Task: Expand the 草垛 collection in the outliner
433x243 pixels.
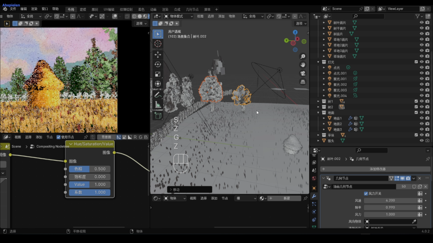Action: pyautogui.click(x=318, y=135)
